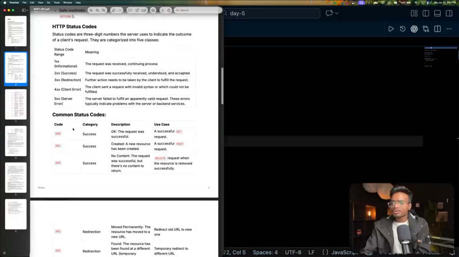Click LF line ending in status bar
The width and height of the screenshot is (459, 257).
pos(311,252)
